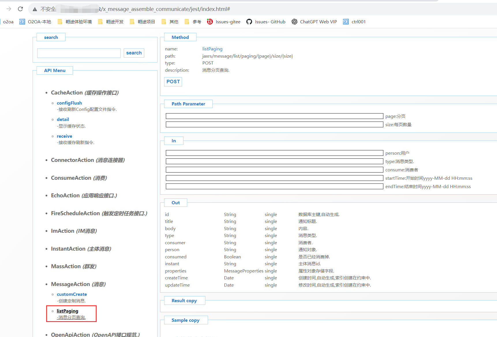
Task: Click the search button
Action: pyautogui.click(x=134, y=53)
